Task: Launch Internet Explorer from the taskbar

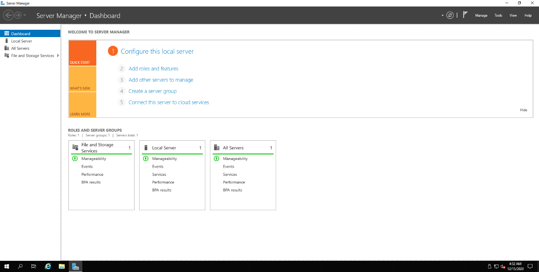Action: click(x=48, y=266)
